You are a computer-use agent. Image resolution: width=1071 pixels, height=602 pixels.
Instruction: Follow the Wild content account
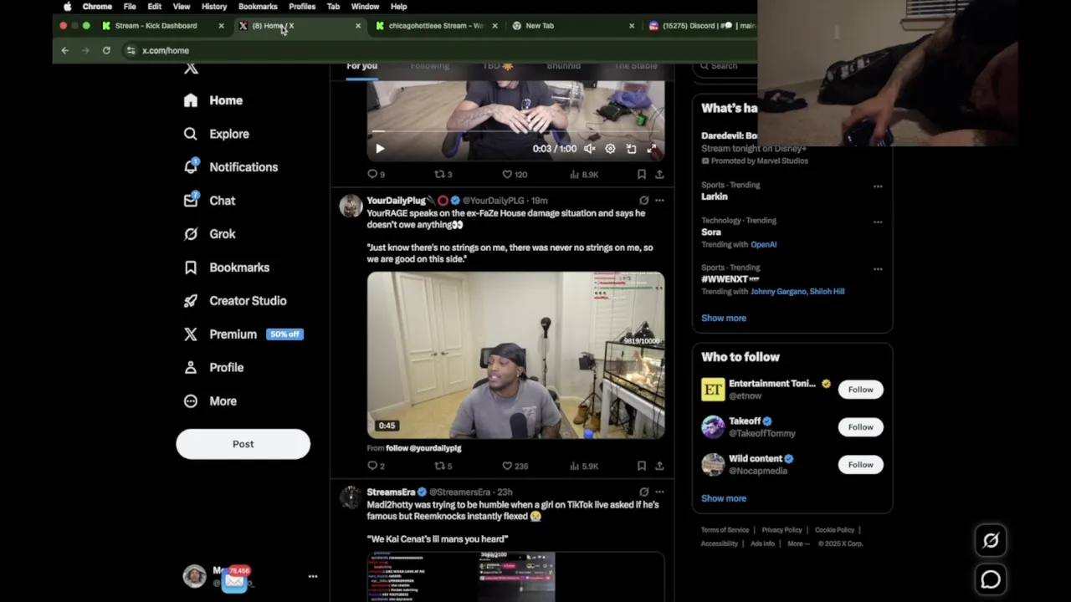pyautogui.click(x=860, y=465)
